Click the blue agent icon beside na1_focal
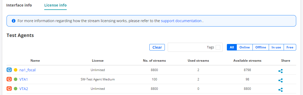The width and height of the screenshot is (303, 95). [x=9, y=70]
